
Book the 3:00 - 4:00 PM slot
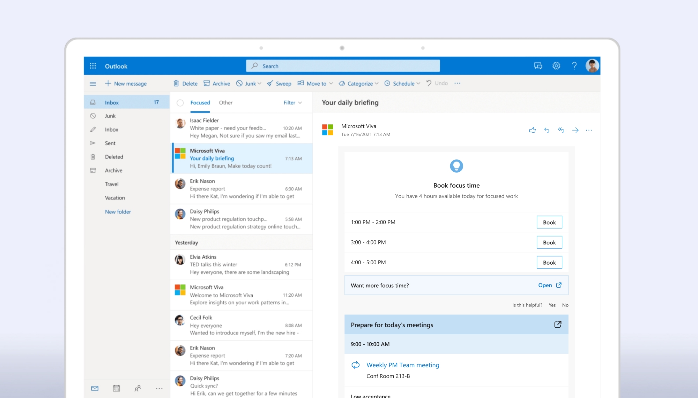click(549, 242)
